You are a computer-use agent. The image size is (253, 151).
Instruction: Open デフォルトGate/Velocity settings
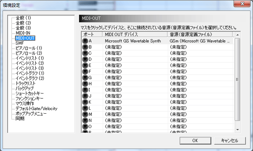coord(36,108)
